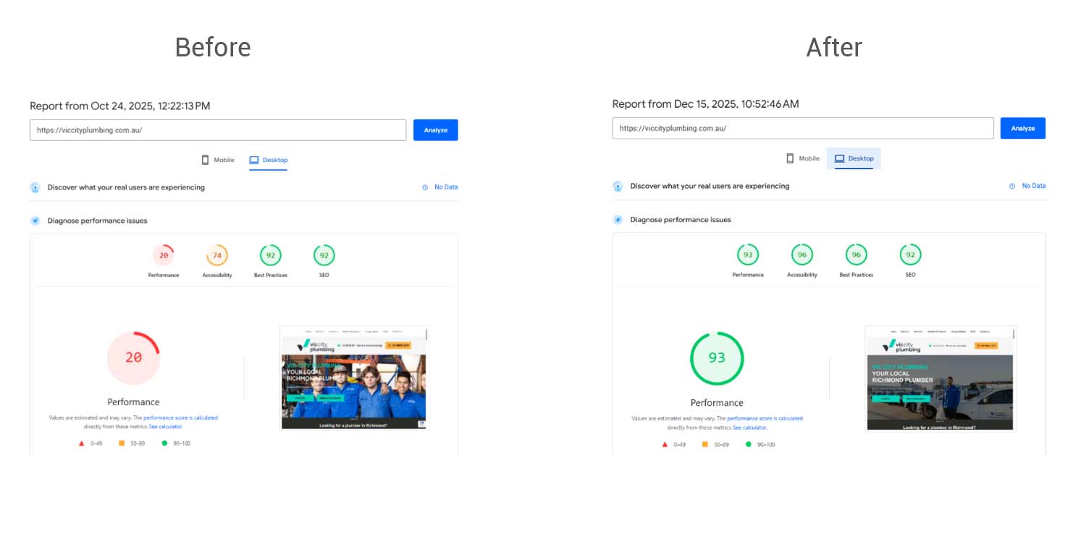Click the Mobile phone icon in Before report
1086x557 pixels.
click(205, 160)
